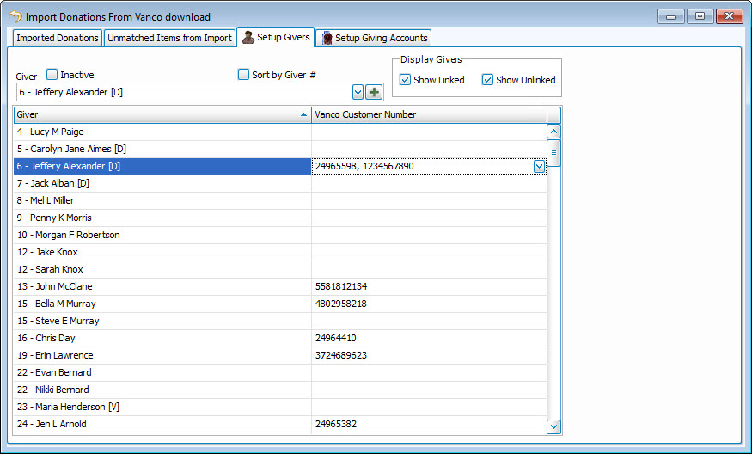Click the Setup Givers tab person icon
Image resolution: width=752 pixels, height=454 pixels.
(248, 37)
